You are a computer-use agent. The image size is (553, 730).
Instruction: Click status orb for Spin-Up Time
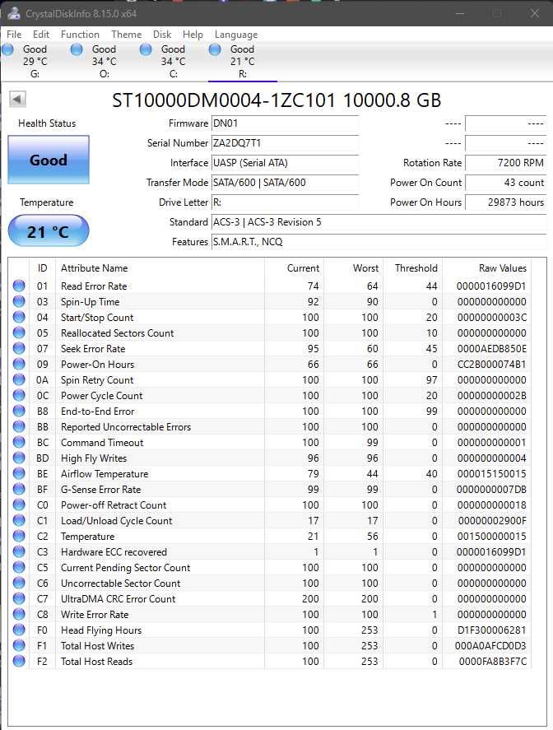19,301
